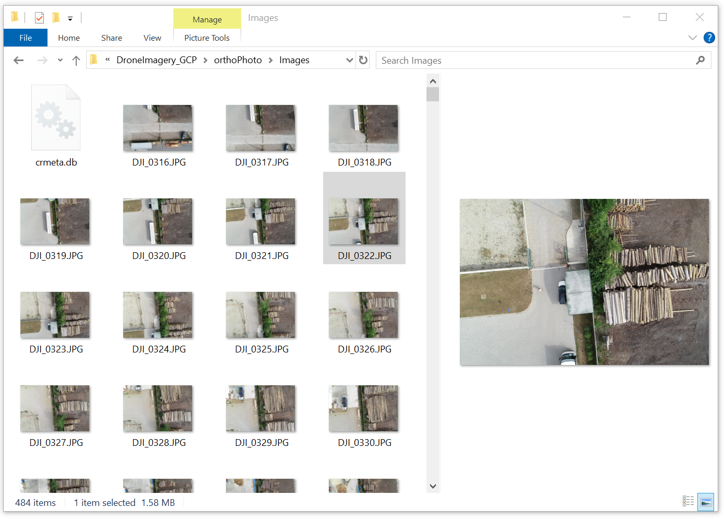The height and width of the screenshot is (519, 724).
Task: Click the "1 item selected 1.58 MB" text
Action: (x=124, y=503)
